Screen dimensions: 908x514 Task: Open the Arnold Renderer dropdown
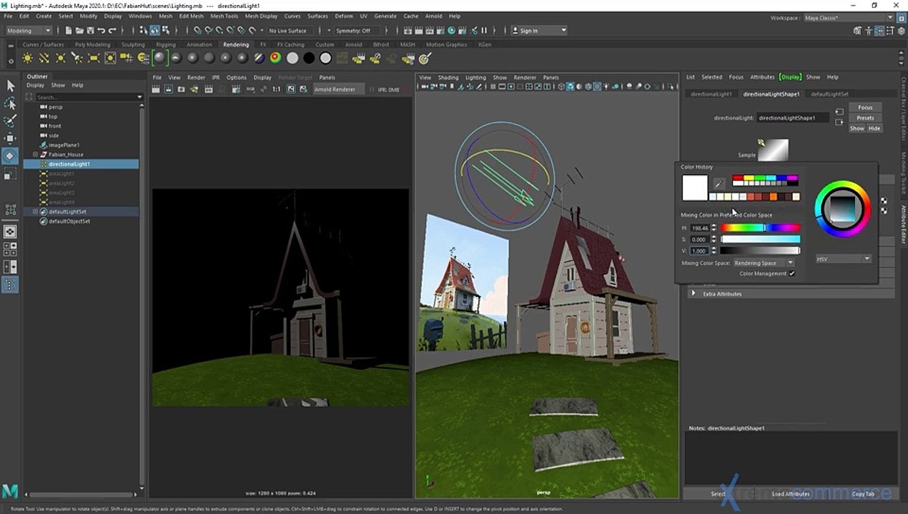337,89
